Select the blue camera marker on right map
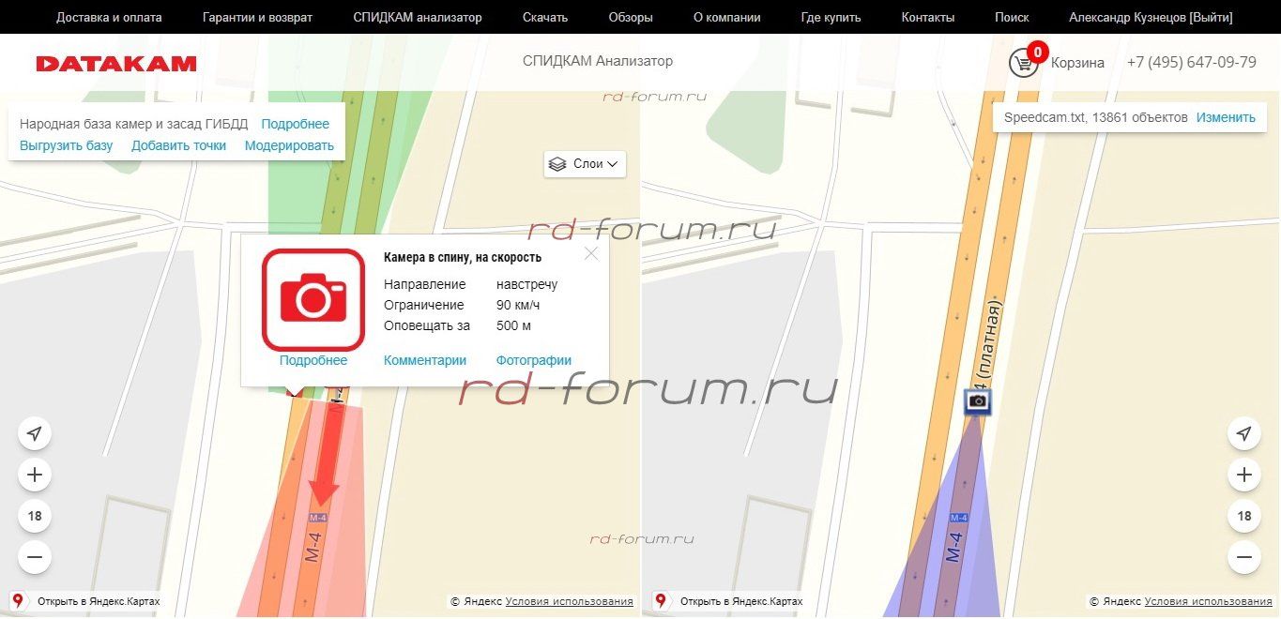Image resolution: width=1281 pixels, height=619 pixels. (978, 401)
